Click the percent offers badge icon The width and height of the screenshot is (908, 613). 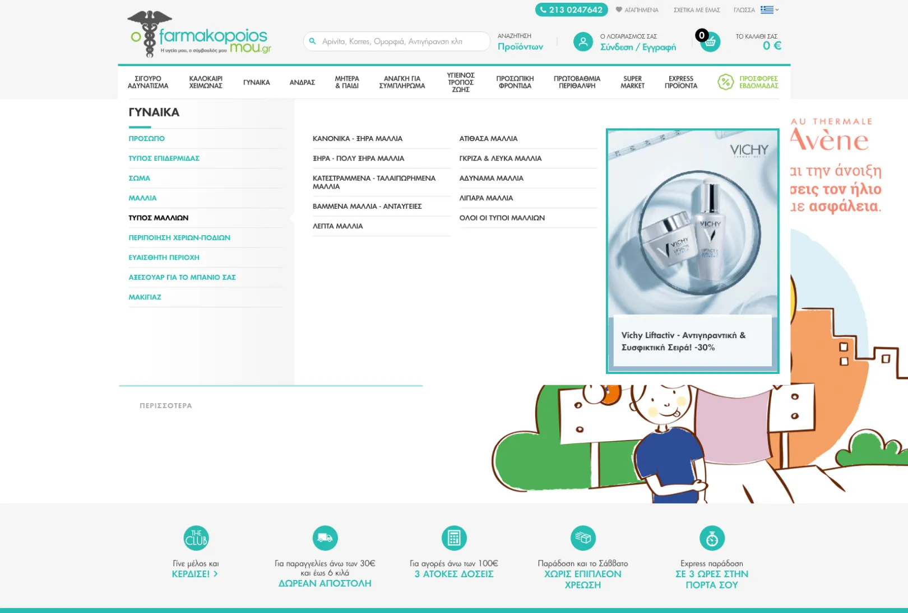point(726,82)
